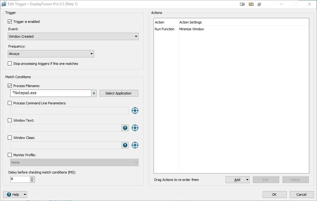Expand the Frequency dropdown set to Always

coord(51,54)
